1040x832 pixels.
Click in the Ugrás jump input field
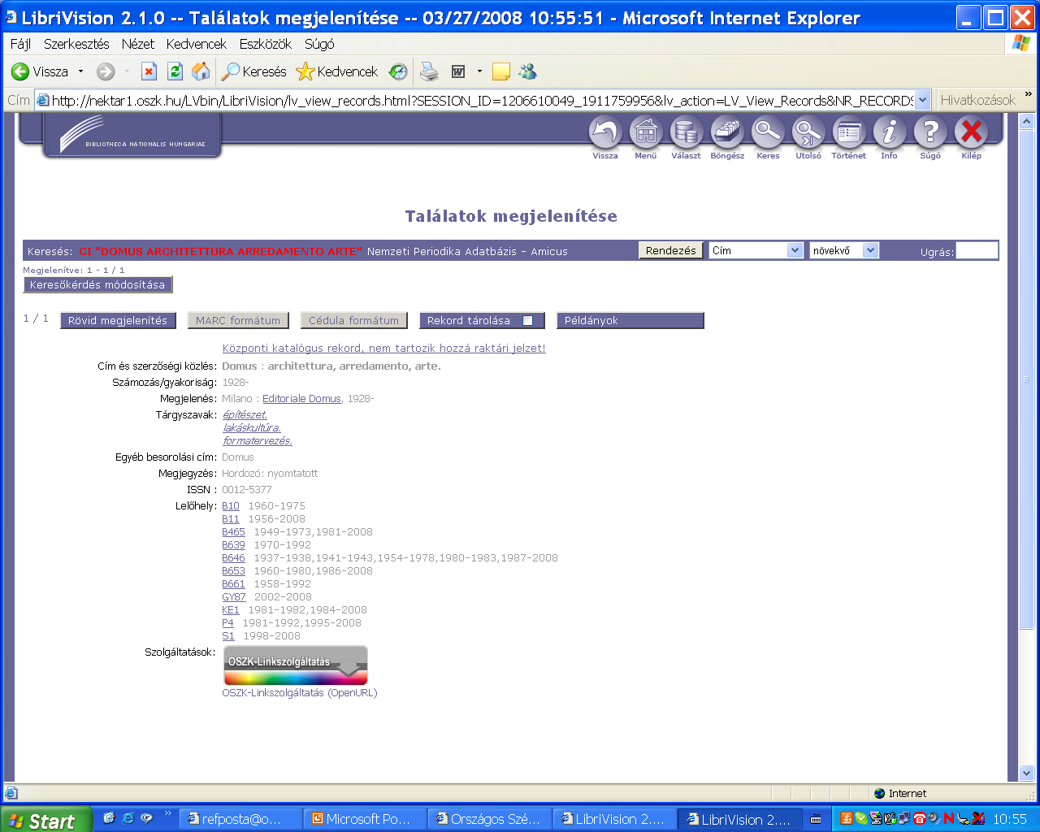[977, 251]
